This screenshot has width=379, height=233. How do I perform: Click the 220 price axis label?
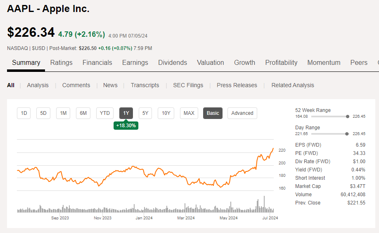282,150
